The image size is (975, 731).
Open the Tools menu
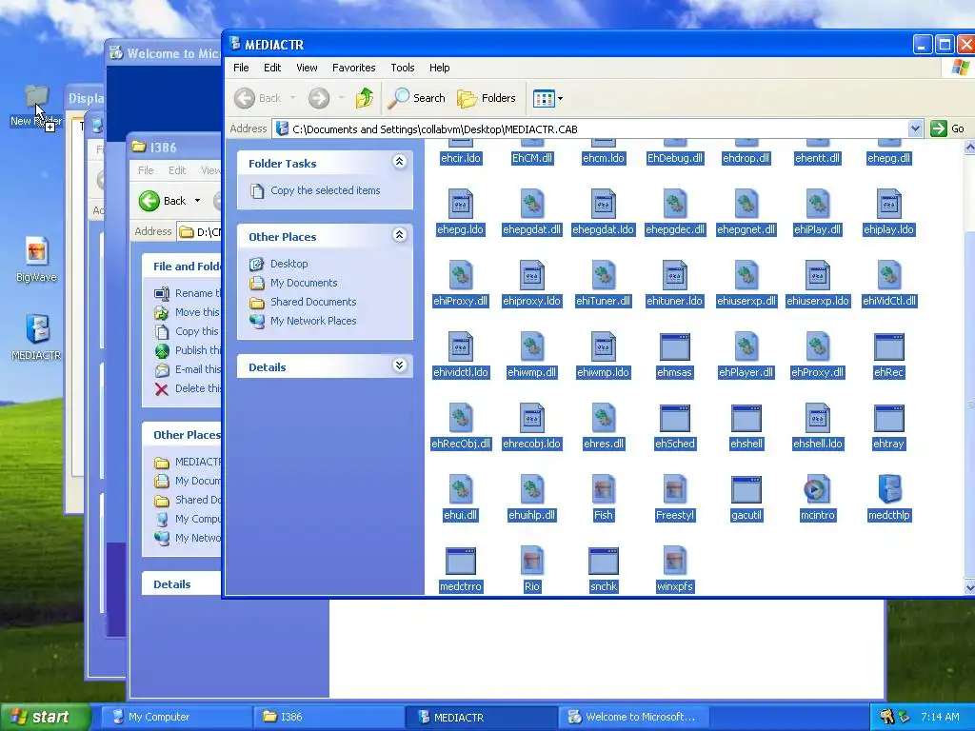(403, 68)
